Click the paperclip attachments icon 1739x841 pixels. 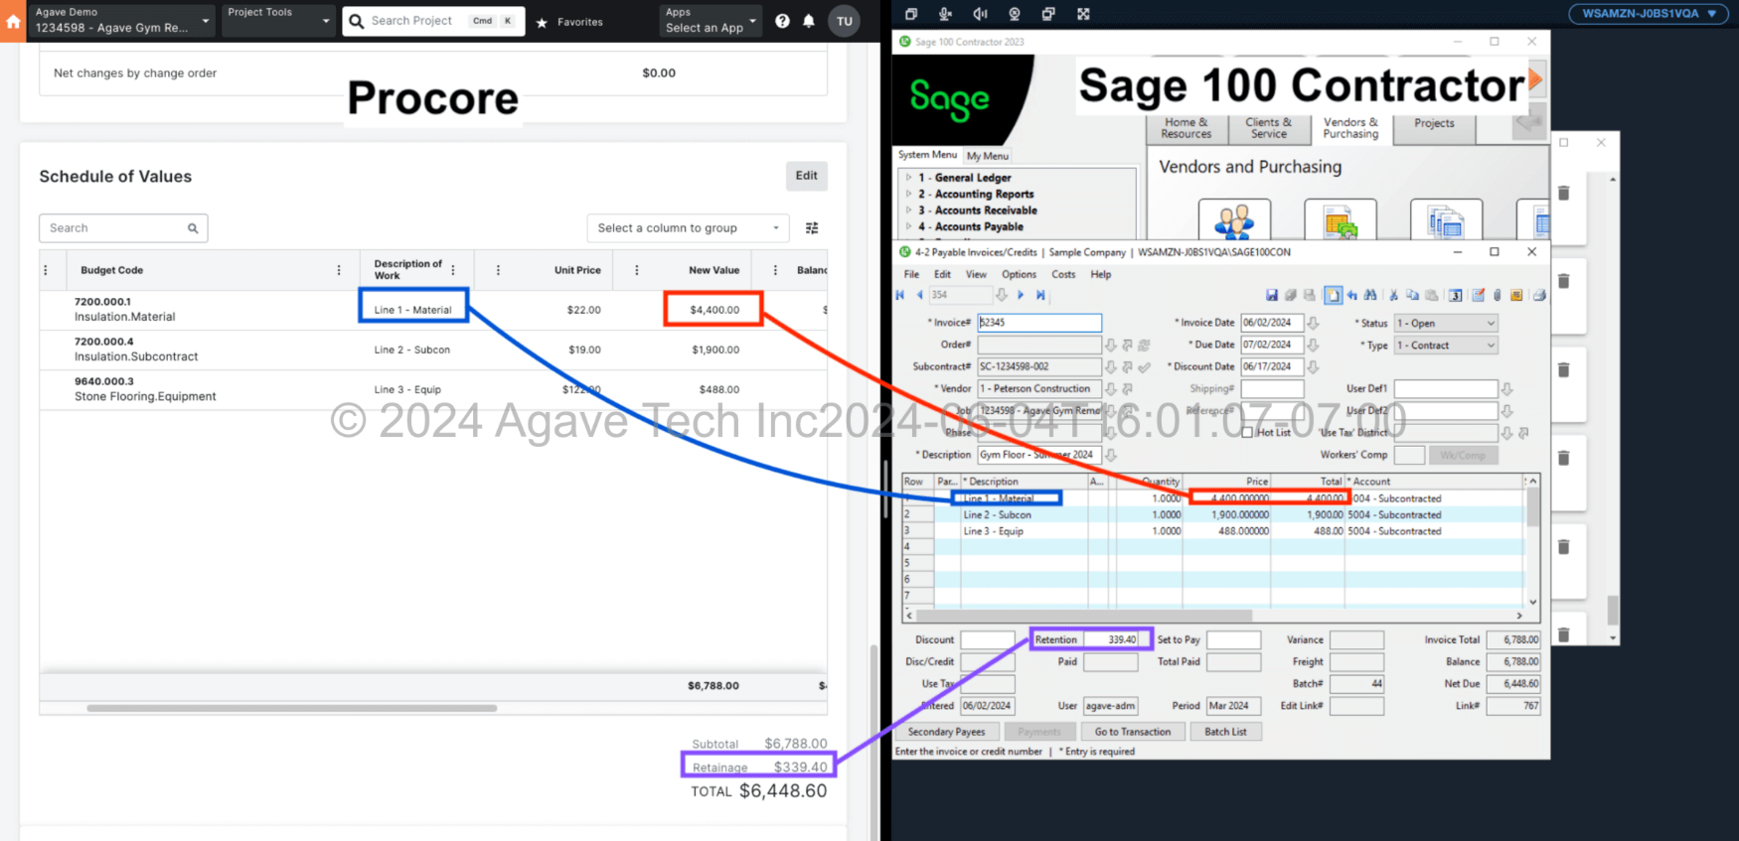click(1498, 295)
